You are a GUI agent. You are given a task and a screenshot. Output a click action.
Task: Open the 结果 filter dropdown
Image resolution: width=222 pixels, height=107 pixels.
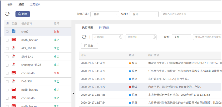pyautogui.click(x=144, y=14)
